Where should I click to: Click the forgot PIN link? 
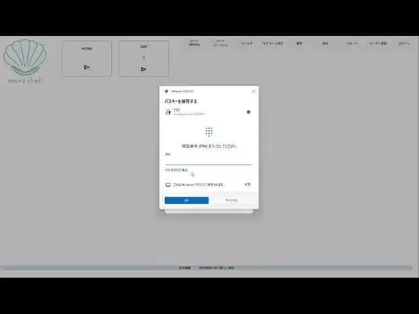pos(177,170)
